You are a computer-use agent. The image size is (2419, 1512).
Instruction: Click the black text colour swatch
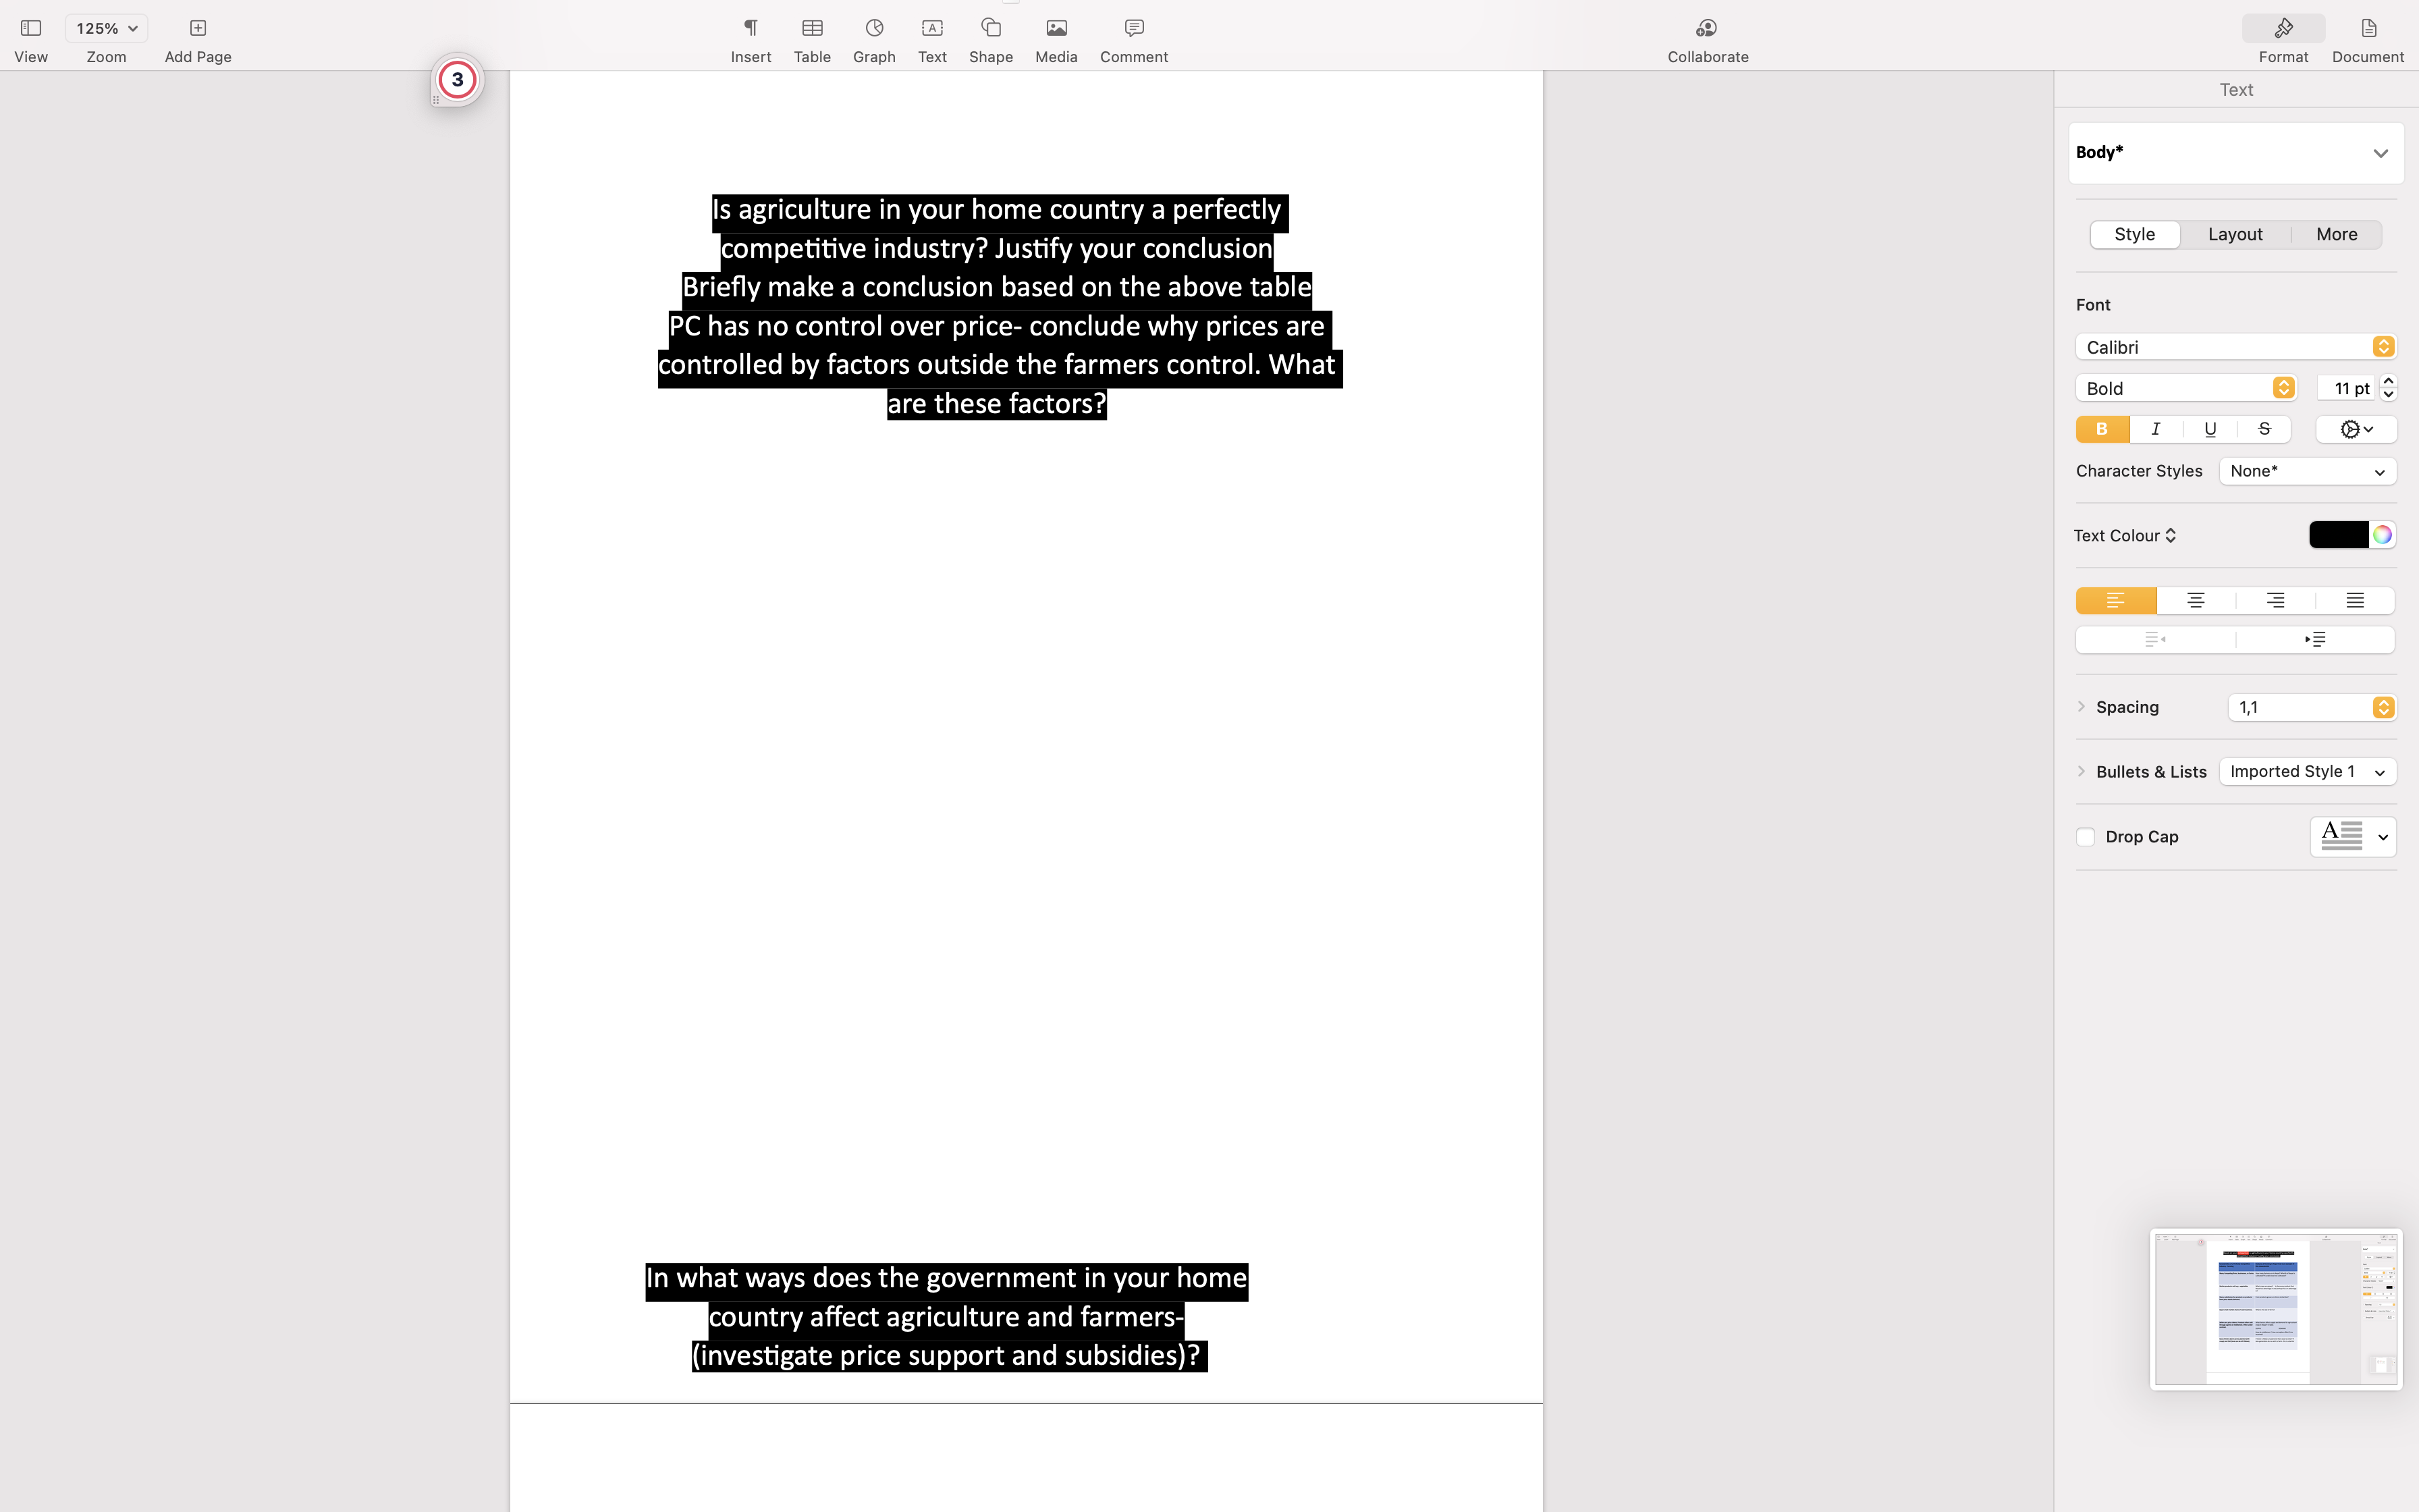click(x=2338, y=535)
